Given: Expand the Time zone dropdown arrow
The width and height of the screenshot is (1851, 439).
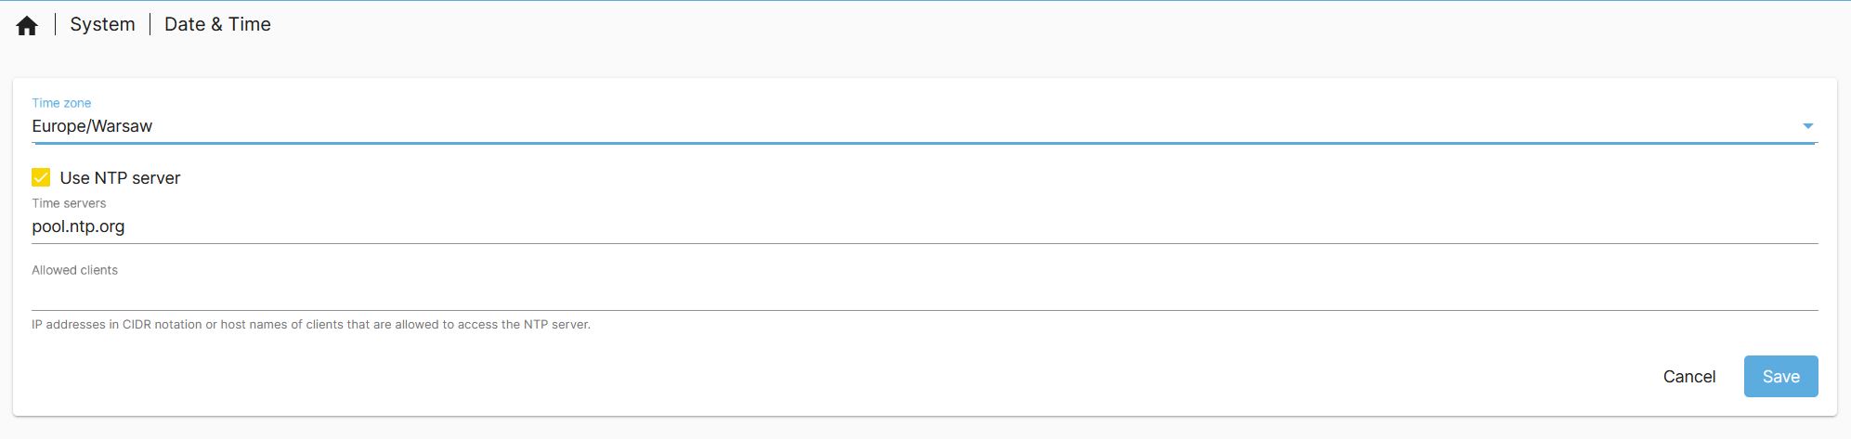Looking at the screenshot, I should pos(1807,126).
